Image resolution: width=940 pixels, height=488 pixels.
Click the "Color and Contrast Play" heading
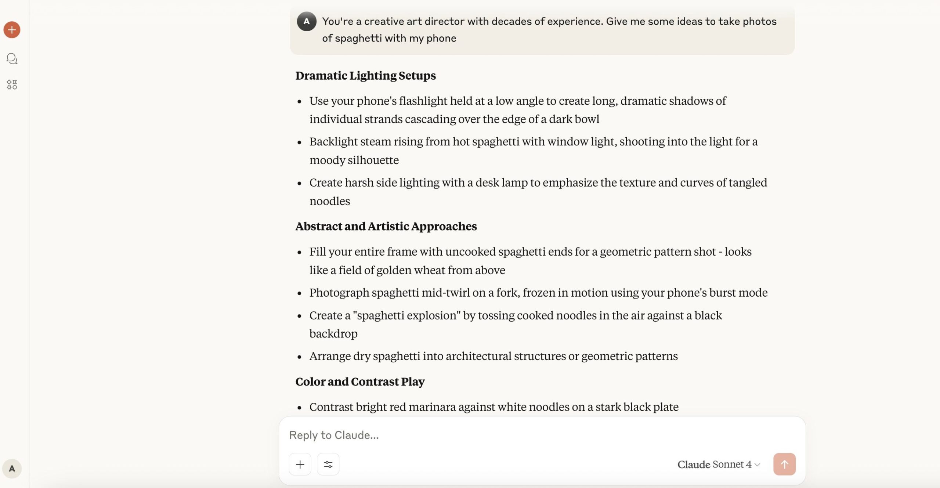(360, 382)
